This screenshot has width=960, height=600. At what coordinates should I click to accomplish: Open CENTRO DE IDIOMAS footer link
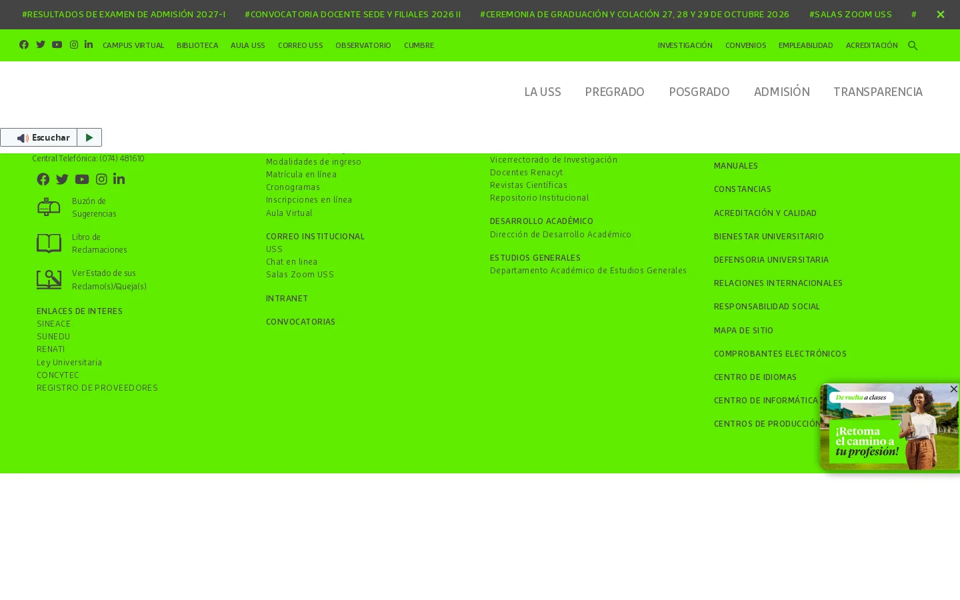(x=755, y=377)
